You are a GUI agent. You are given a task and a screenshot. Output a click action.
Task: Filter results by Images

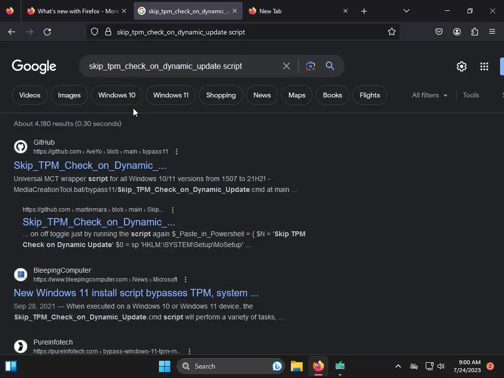click(x=69, y=95)
